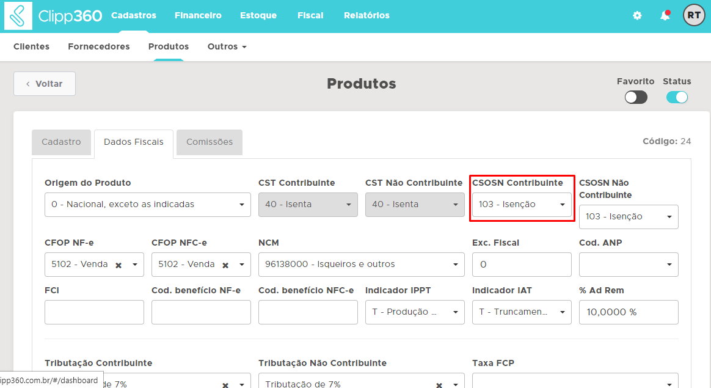Toggle the product Status switch
The height and width of the screenshot is (388, 711).
[677, 97]
